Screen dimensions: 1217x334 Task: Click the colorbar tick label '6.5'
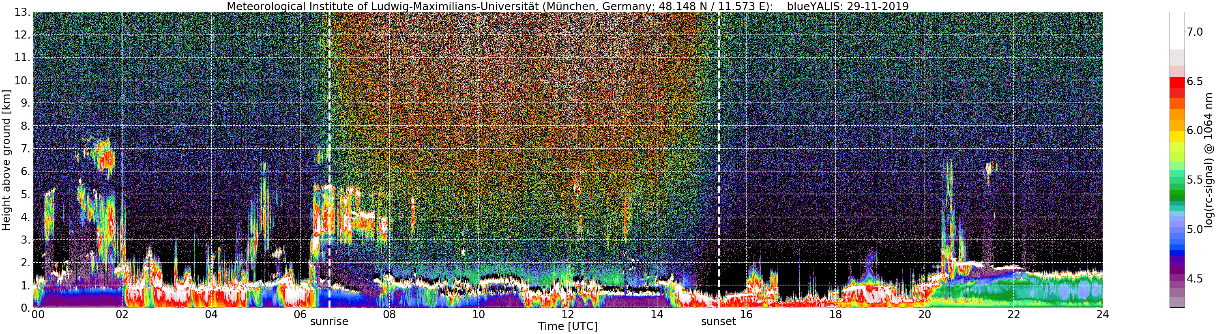1194,82
